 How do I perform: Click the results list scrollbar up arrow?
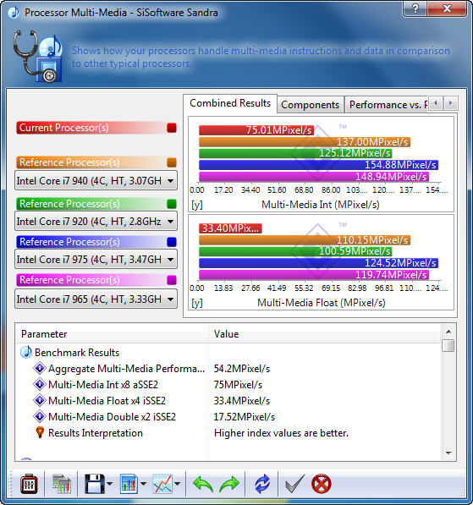[x=448, y=332]
